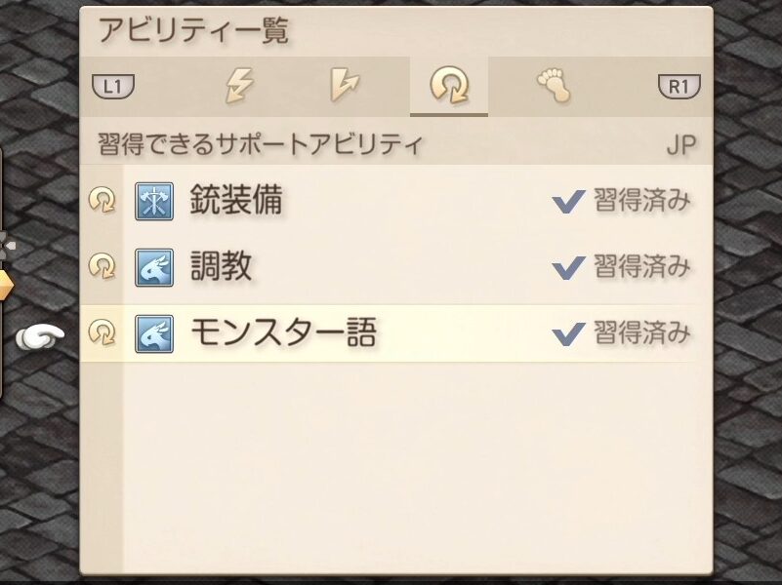This screenshot has height=585, width=782.
Task: Select the 調教 ability name
Action: tap(220, 267)
